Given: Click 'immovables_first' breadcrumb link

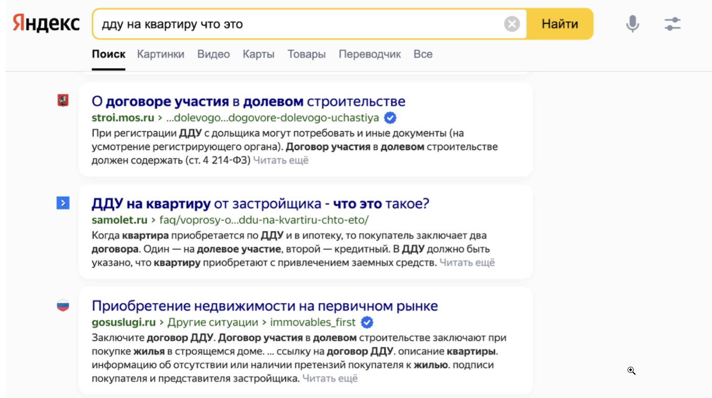Looking at the screenshot, I should click(313, 323).
